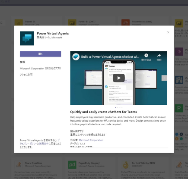Click the Stack Overflow app icon
188x179 pixels.
(19, 165)
